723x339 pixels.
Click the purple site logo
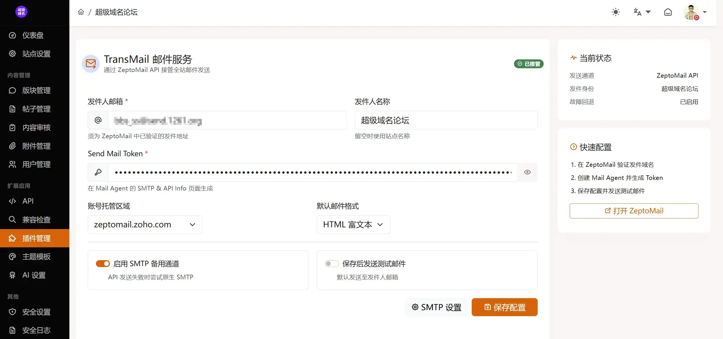coord(21,12)
